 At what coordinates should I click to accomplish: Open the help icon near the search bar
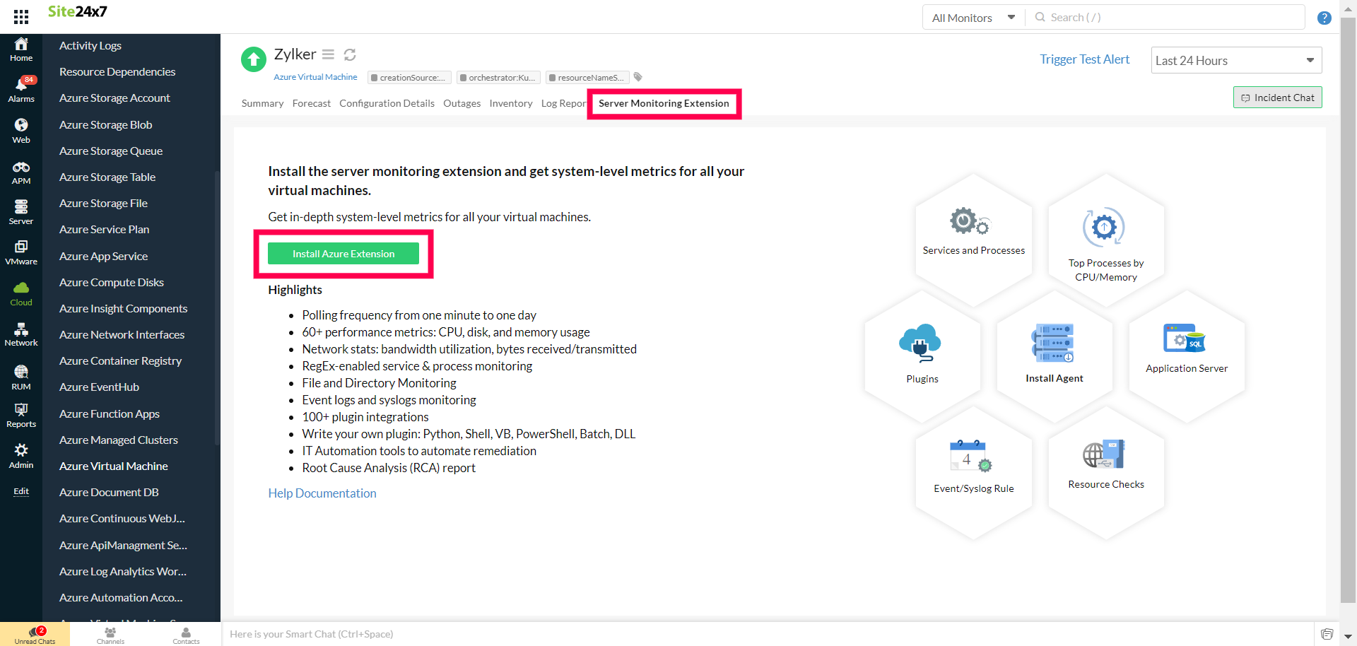pyautogui.click(x=1324, y=18)
